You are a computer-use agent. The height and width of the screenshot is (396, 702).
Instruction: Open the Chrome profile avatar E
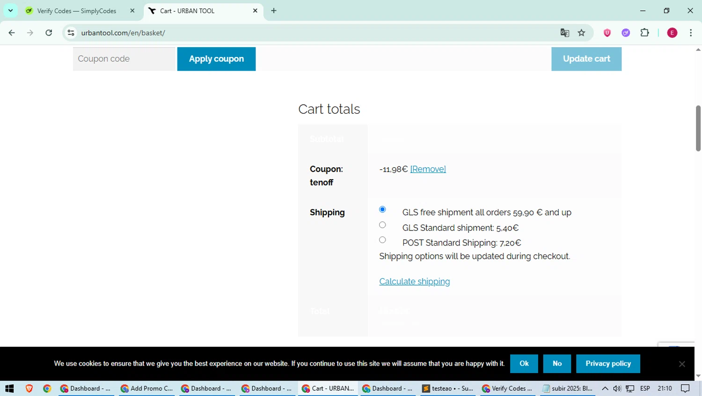(x=672, y=33)
